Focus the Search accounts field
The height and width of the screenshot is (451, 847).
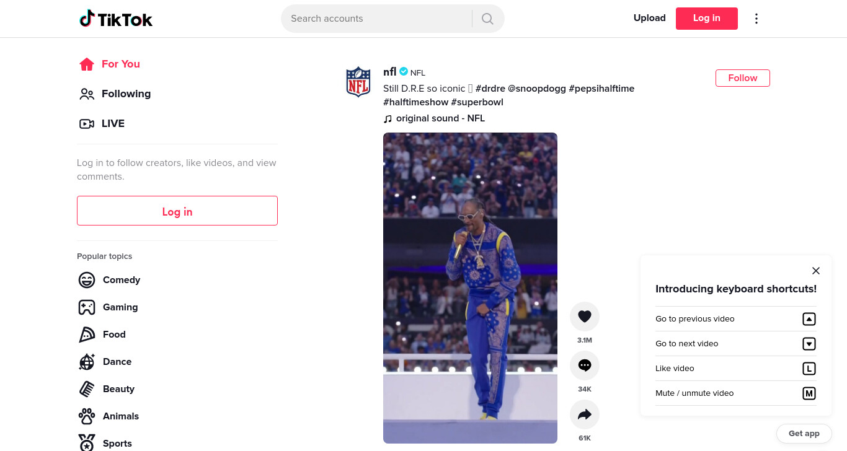point(376,19)
